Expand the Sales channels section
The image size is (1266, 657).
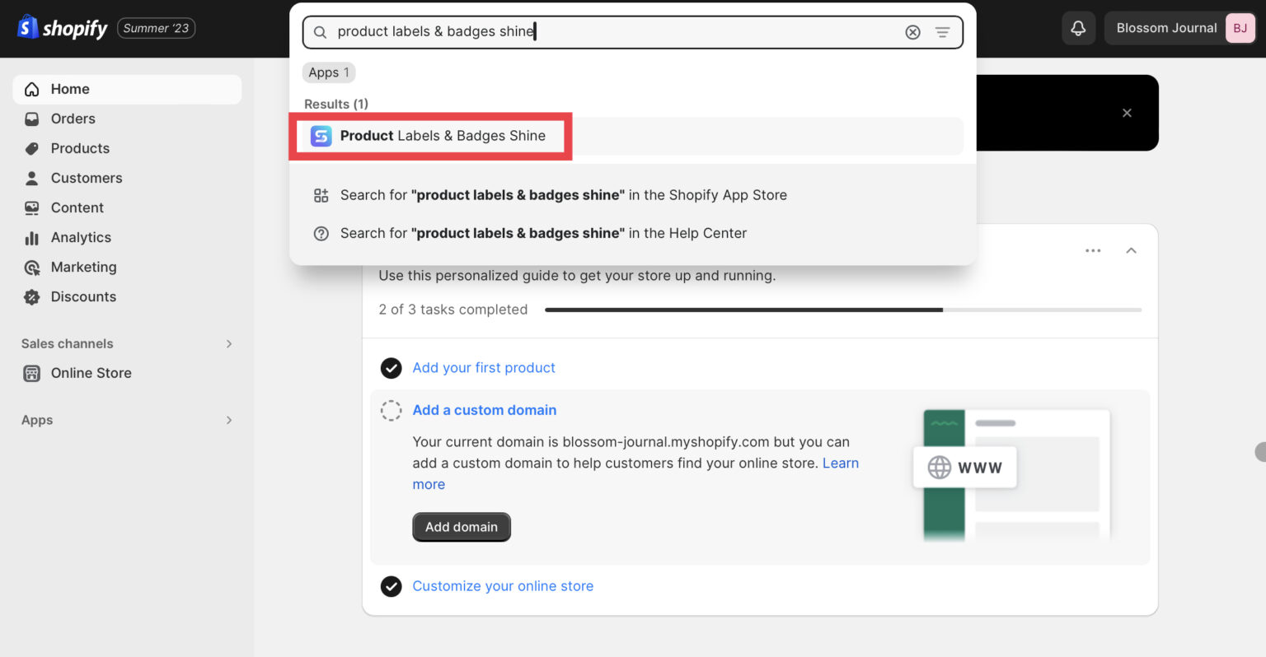(x=229, y=343)
